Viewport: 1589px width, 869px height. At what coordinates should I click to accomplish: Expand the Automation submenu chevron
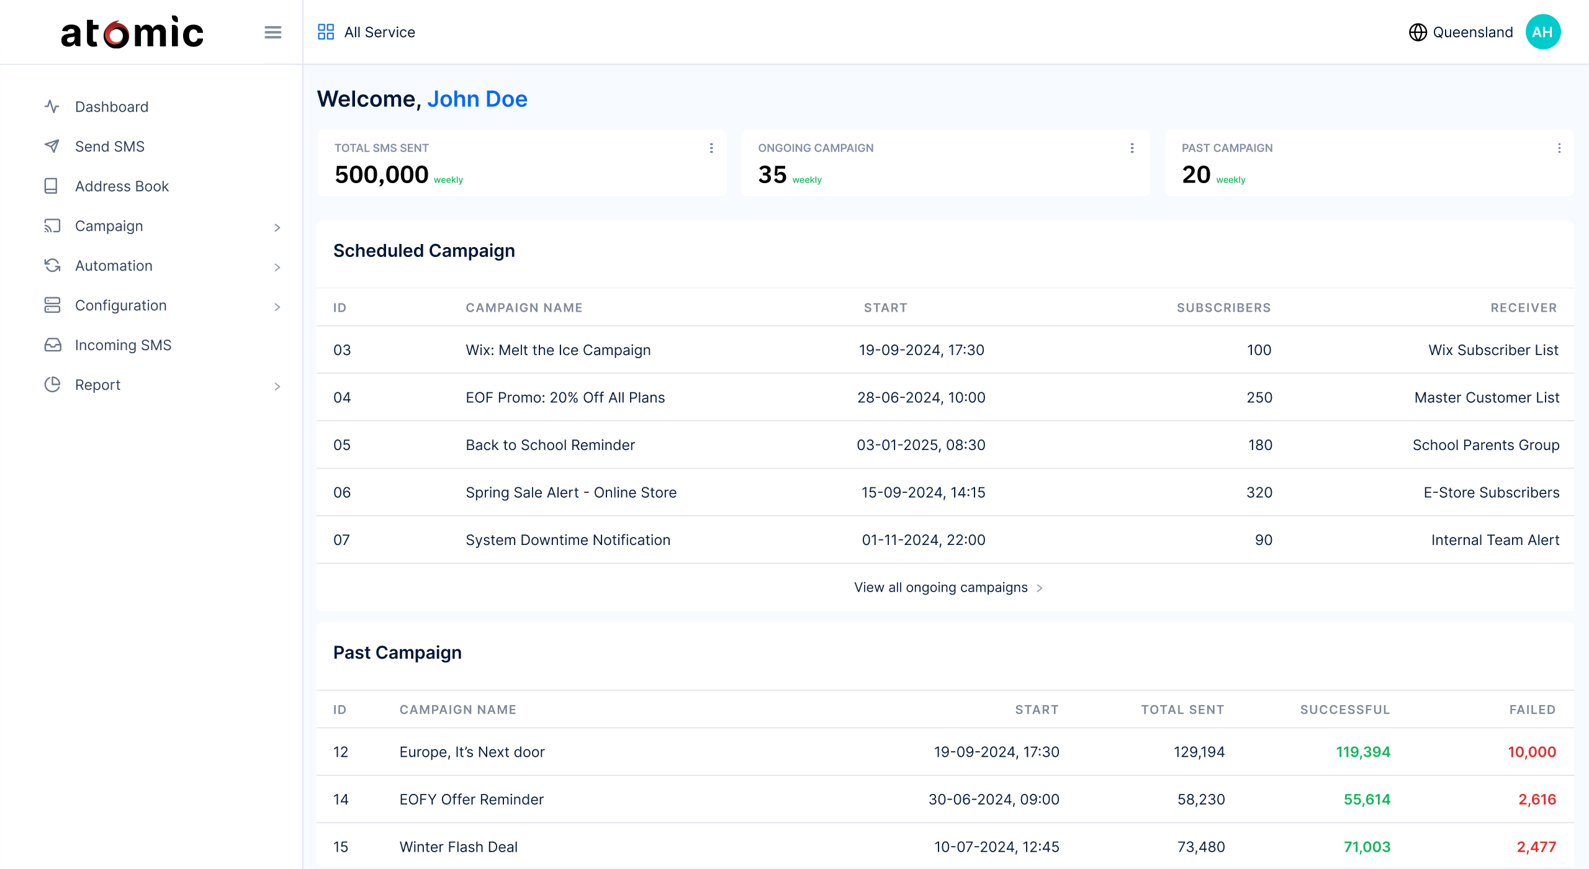[x=277, y=268]
